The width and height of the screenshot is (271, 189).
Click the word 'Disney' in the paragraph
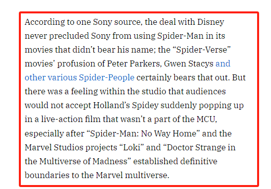[x=210, y=22]
